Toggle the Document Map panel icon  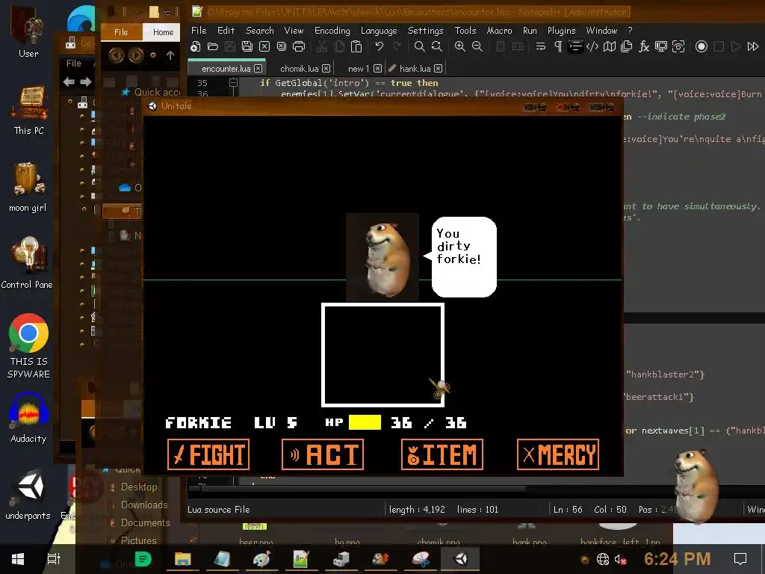tap(610, 46)
